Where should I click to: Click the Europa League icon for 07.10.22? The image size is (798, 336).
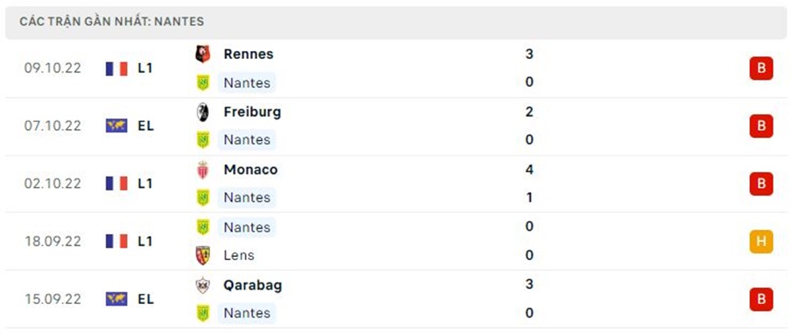tap(117, 126)
